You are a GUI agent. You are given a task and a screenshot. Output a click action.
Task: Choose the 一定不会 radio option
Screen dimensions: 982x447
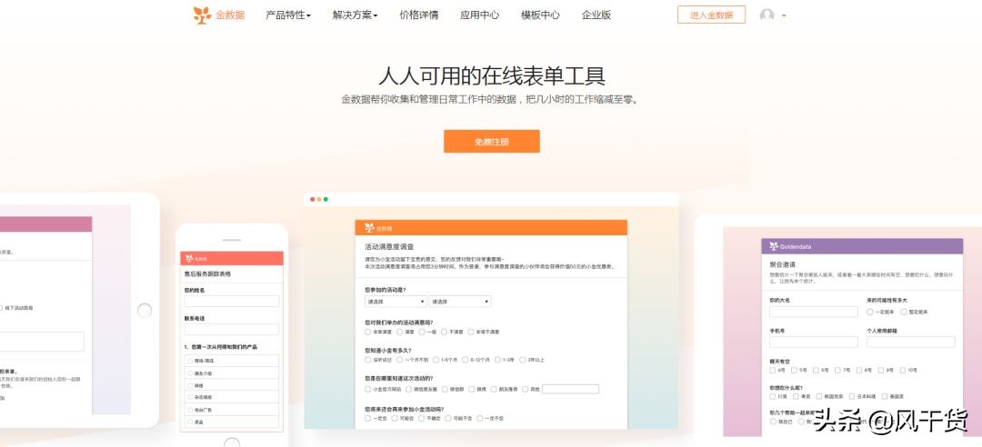click(478, 418)
